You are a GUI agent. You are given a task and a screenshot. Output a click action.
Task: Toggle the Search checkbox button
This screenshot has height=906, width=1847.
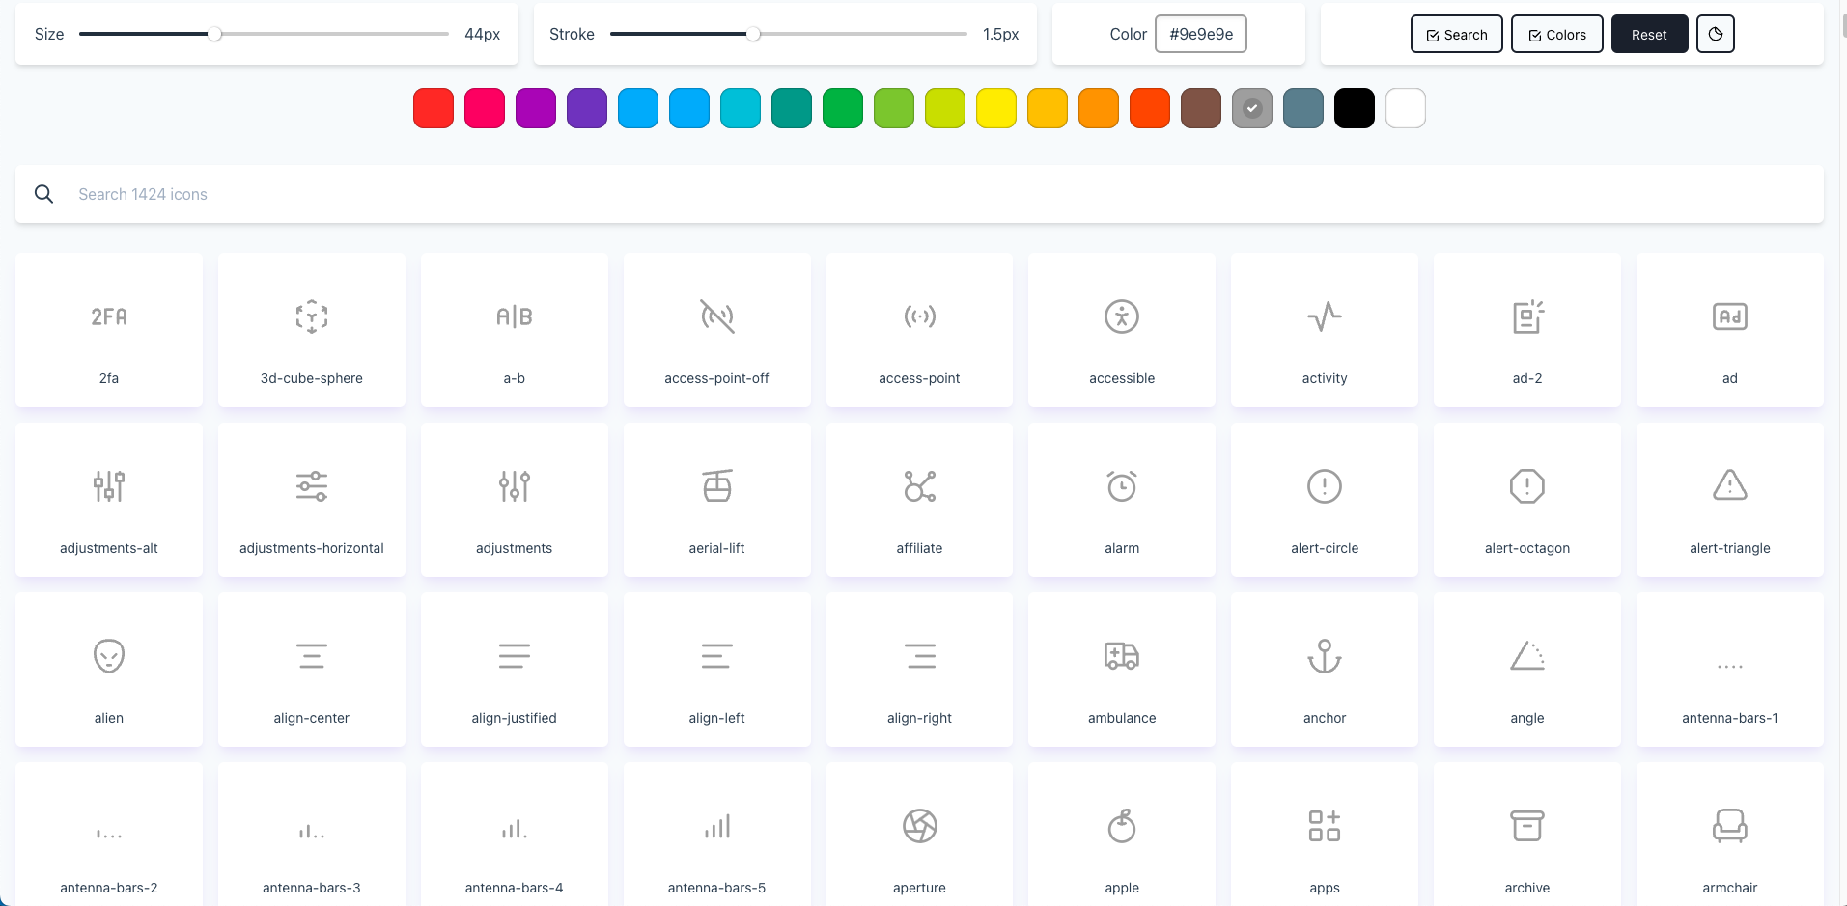[1457, 34]
